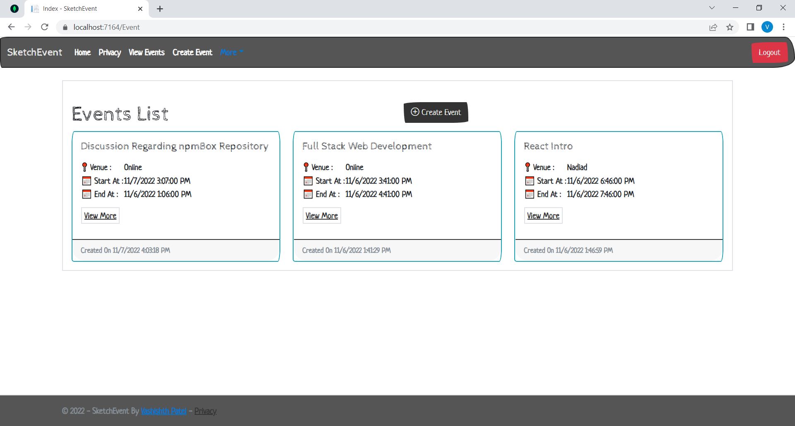The width and height of the screenshot is (795, 426).
Task: Click the browser back arrow
Action: [11, 27]
